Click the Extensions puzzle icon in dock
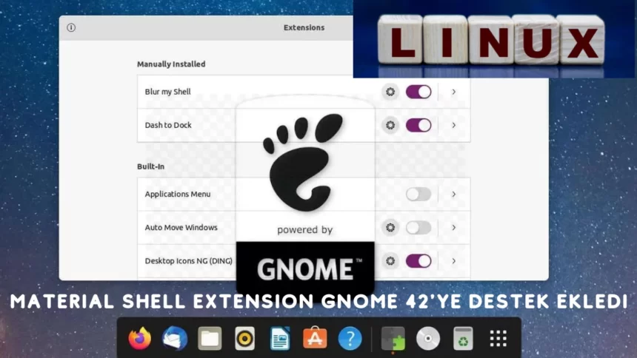Image resolution: width=637 pixels, height=358 pixels. click(393, 339)
